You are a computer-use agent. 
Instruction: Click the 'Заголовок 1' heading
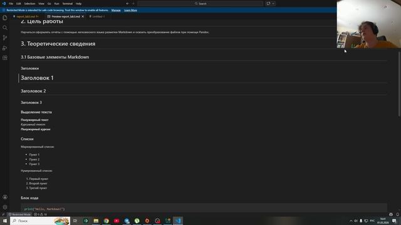point(38,77)
